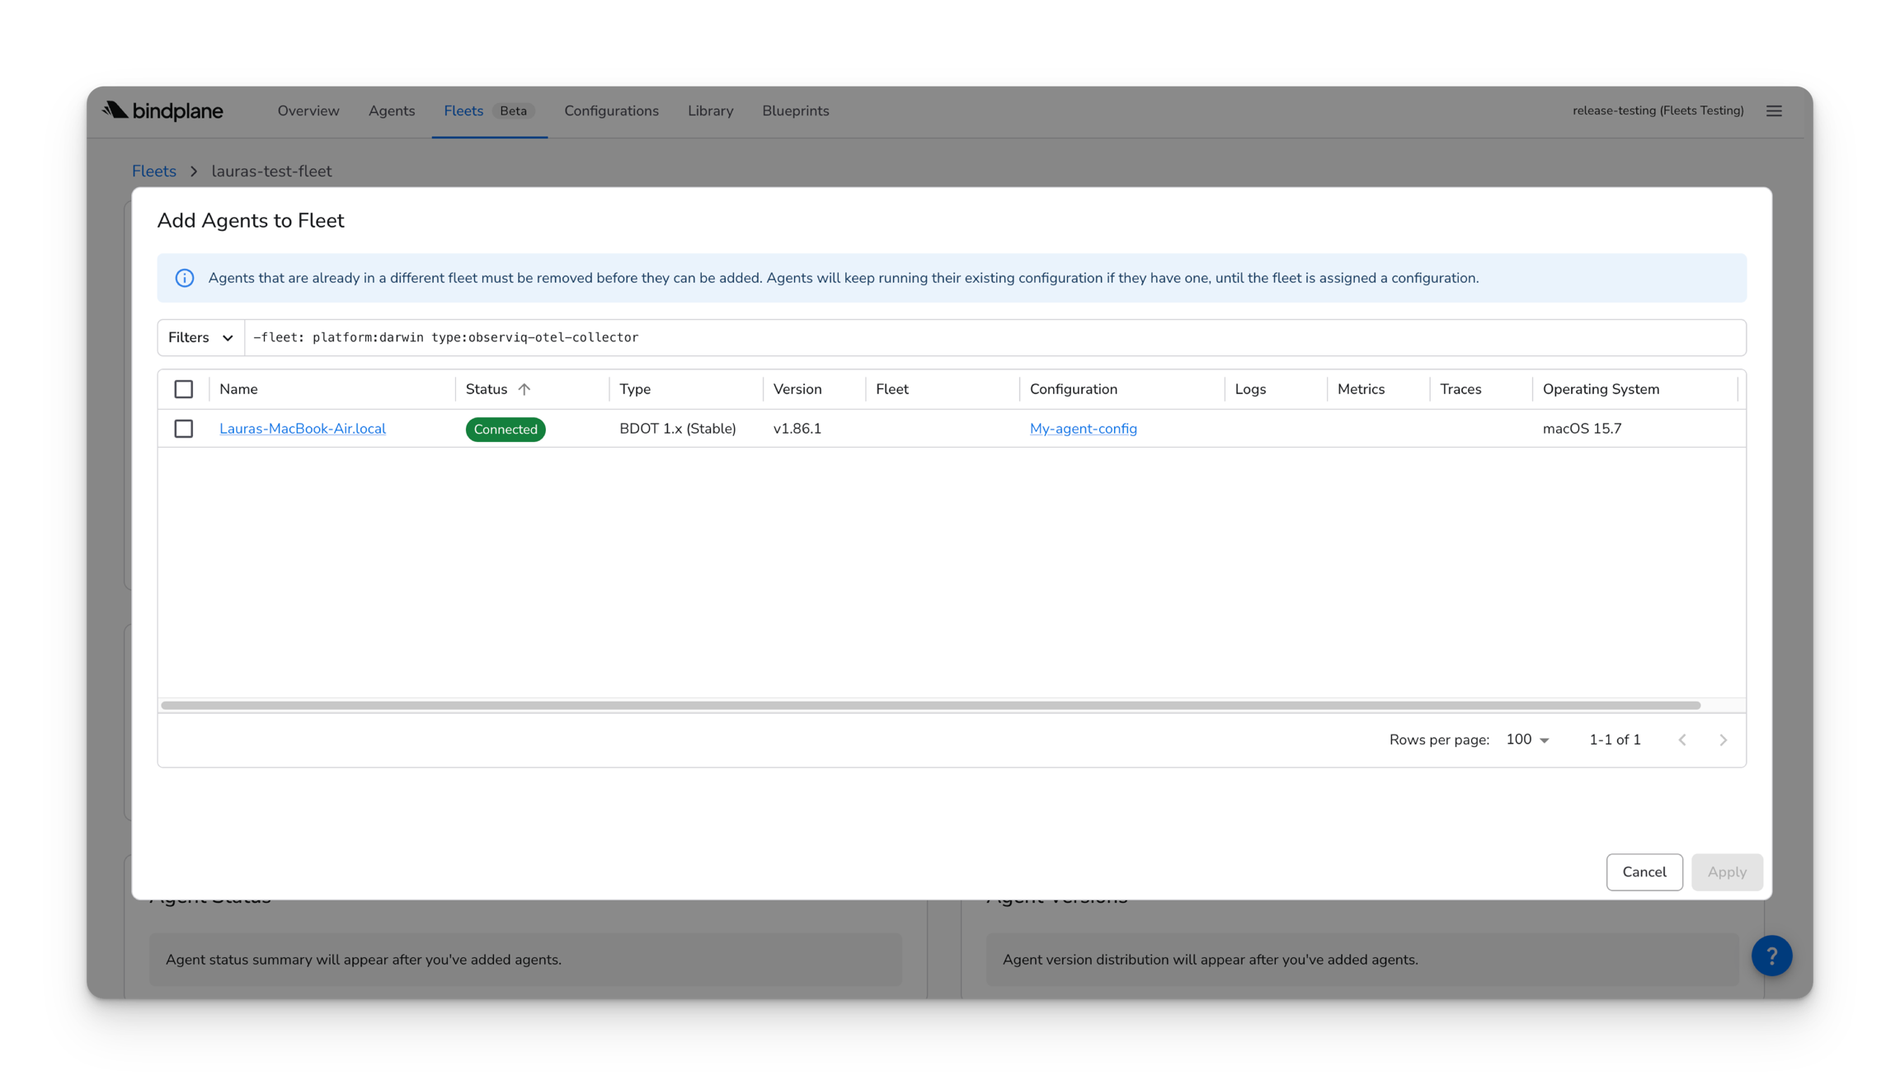Viewport: 1900px width, 1085px height.
Task: Click the info icon in the banner
Action: click(x=185, y=278)
